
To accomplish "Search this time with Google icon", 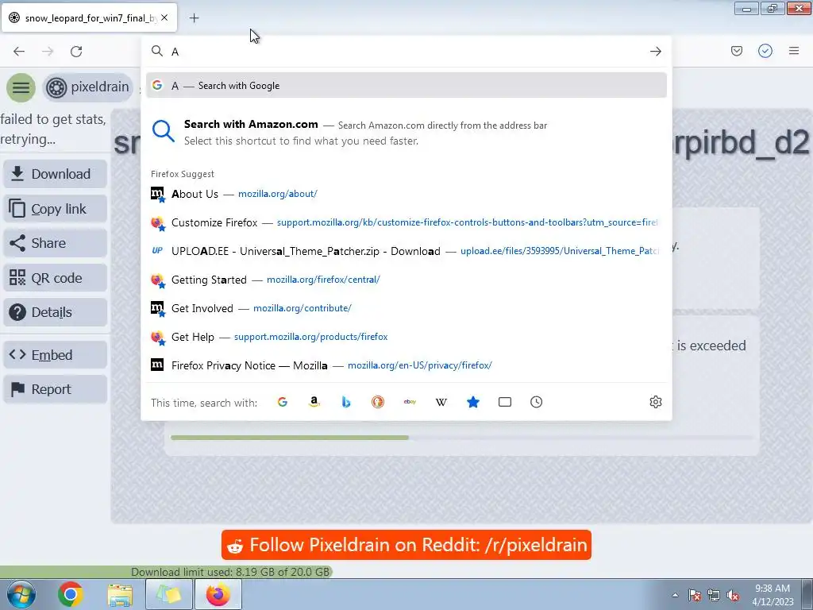I will [x=283, y=402].
